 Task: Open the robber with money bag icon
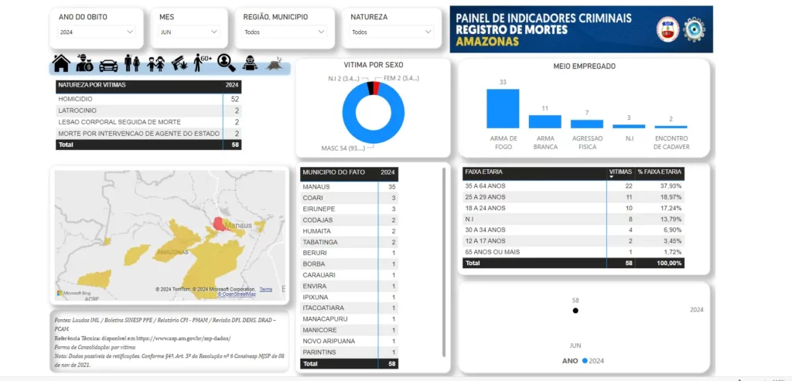point(85,63)
